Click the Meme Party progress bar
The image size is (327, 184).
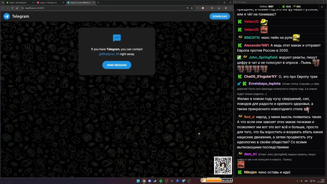217,180
